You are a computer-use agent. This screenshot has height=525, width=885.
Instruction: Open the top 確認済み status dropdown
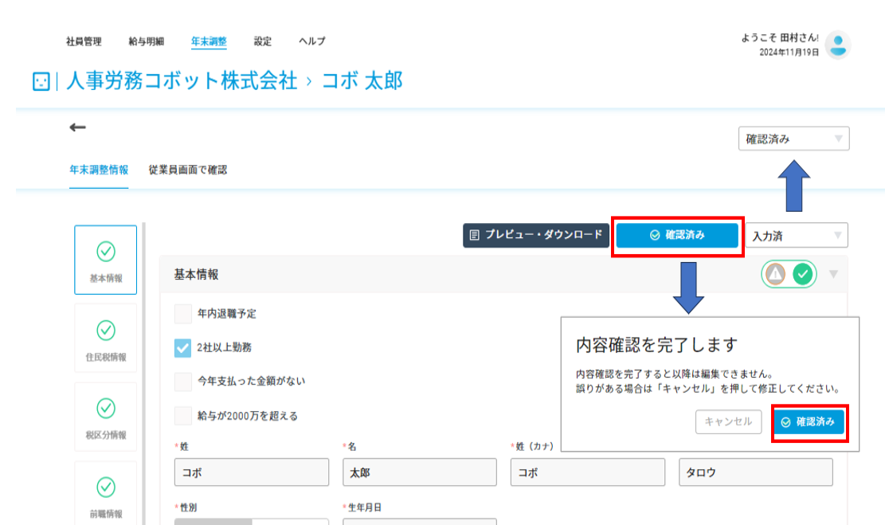click(x=793, y=139)
